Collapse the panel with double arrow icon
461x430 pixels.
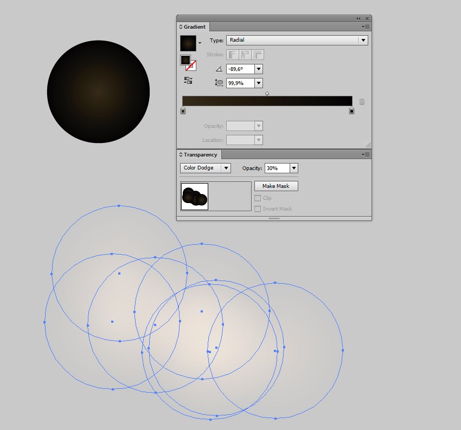pyautogui.click(x=358, y=18)
